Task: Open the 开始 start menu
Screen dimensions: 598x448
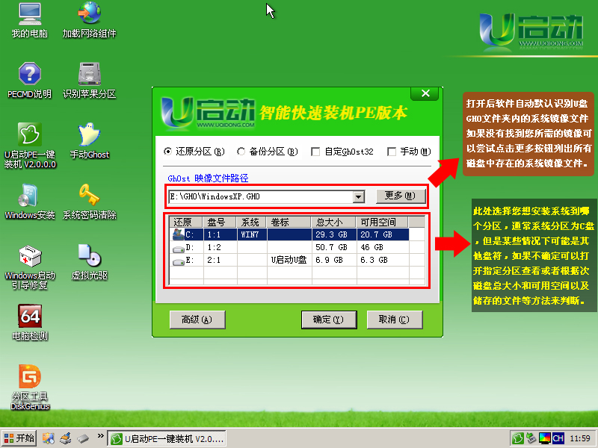Action: 19,438
